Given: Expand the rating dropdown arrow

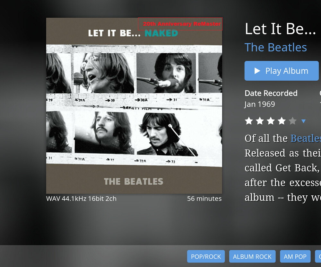Looking at the screenshot, I should (x=303, y=121).
